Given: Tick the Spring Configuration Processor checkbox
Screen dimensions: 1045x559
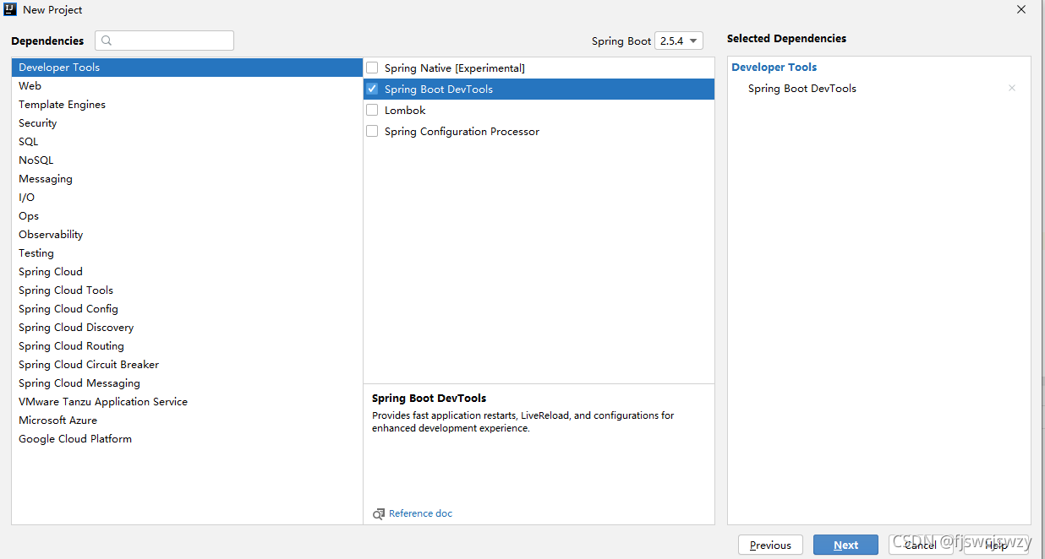Looking at the screenshot, I should (x=372, y=131).
